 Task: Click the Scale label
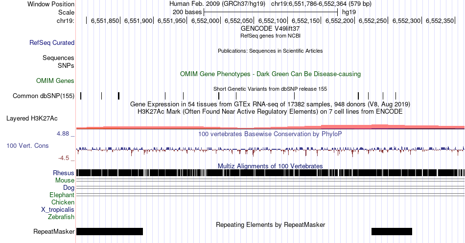coord(66,12)
